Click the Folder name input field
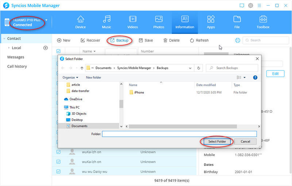The height and width of the screenshot is (186, 292). 179,134
